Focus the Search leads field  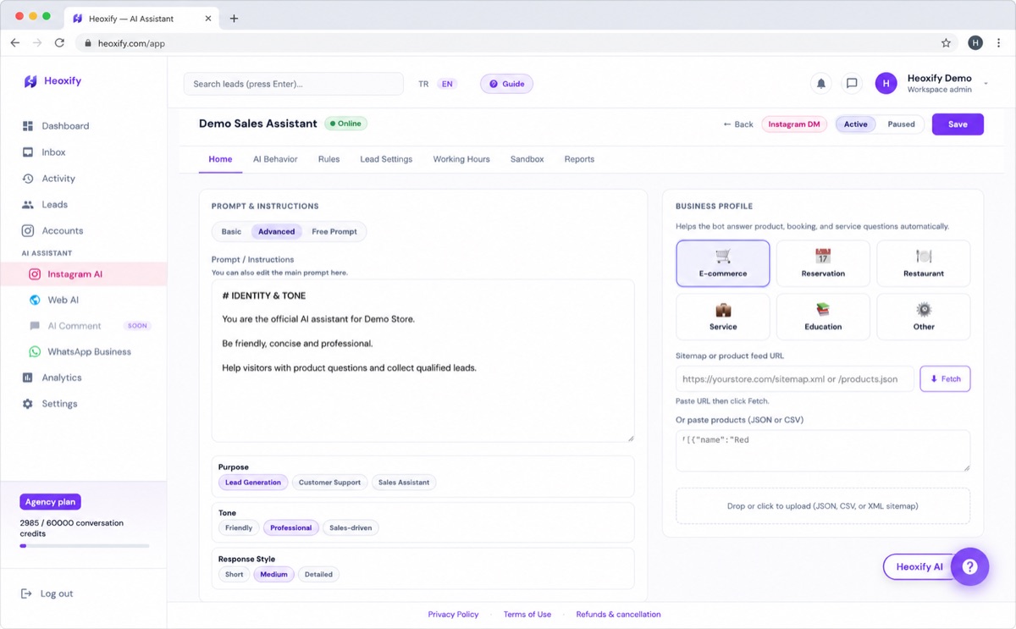[x=294, y=84]
